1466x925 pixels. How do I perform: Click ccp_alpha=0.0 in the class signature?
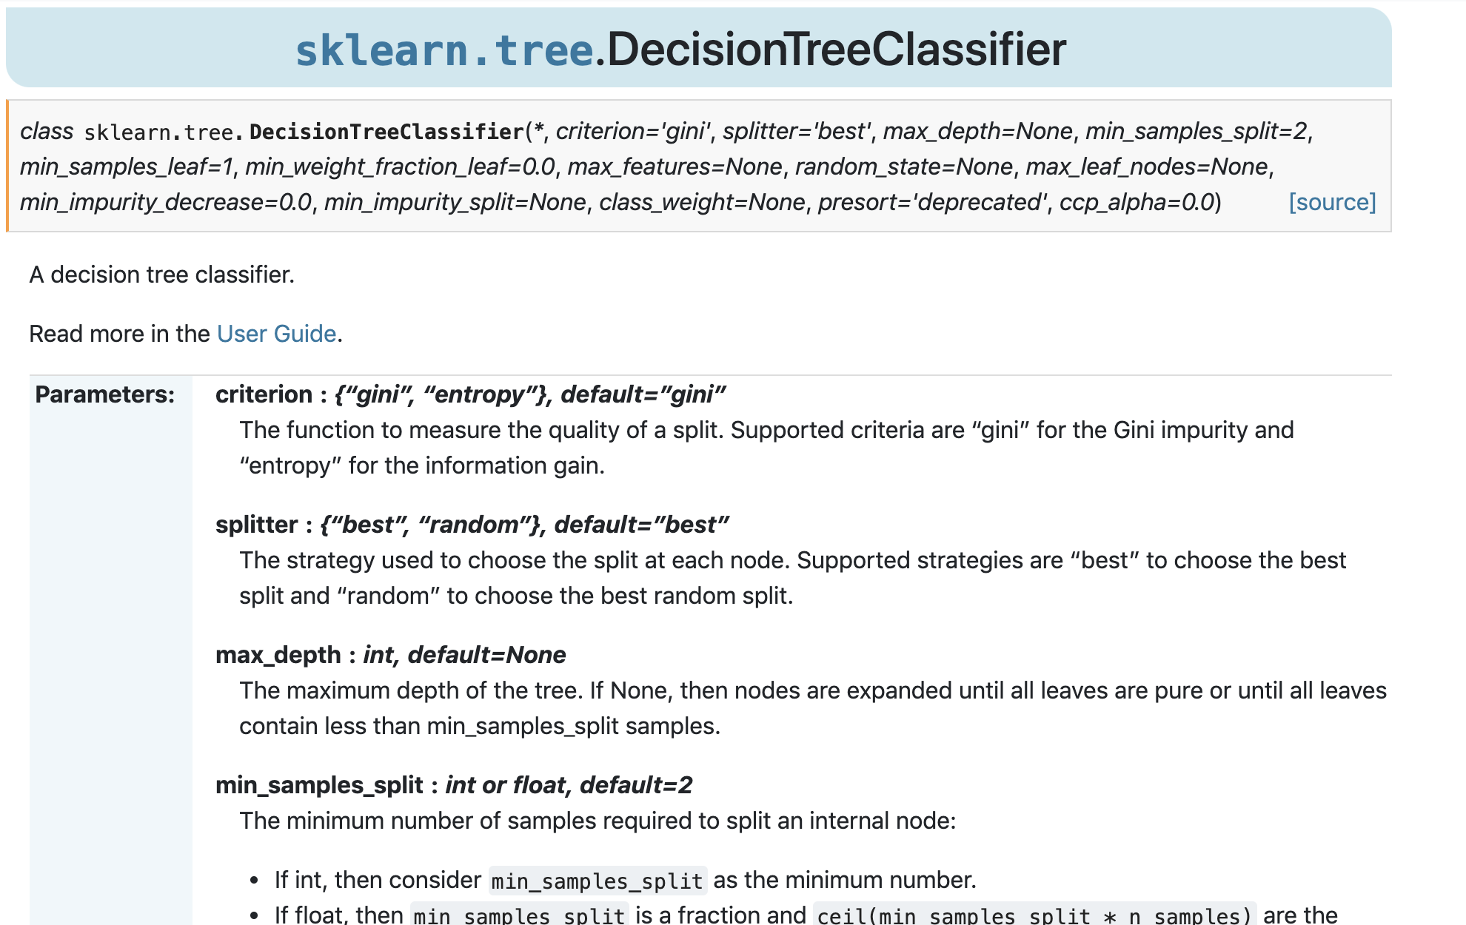1137,202
